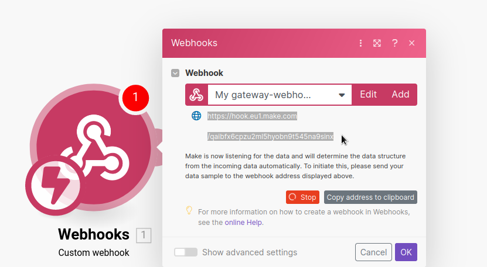Click the Custom webhook subtitle
The height and width of the screenshot is (267, 487).
coord(94,253)
